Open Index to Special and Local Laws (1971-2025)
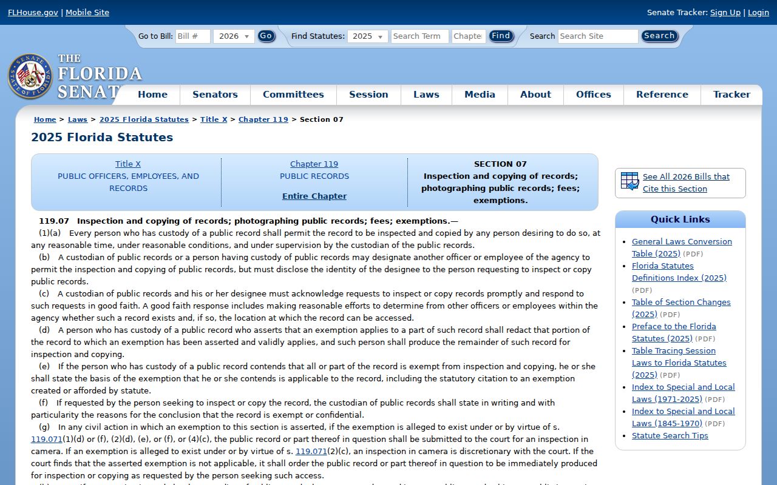Viewport: 777px width, 485px height. tap(684, 393)
